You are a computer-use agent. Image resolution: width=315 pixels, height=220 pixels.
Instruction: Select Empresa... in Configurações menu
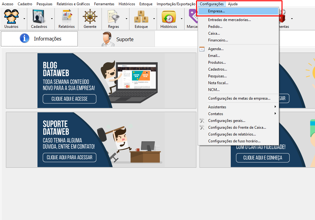pos(238,11)
